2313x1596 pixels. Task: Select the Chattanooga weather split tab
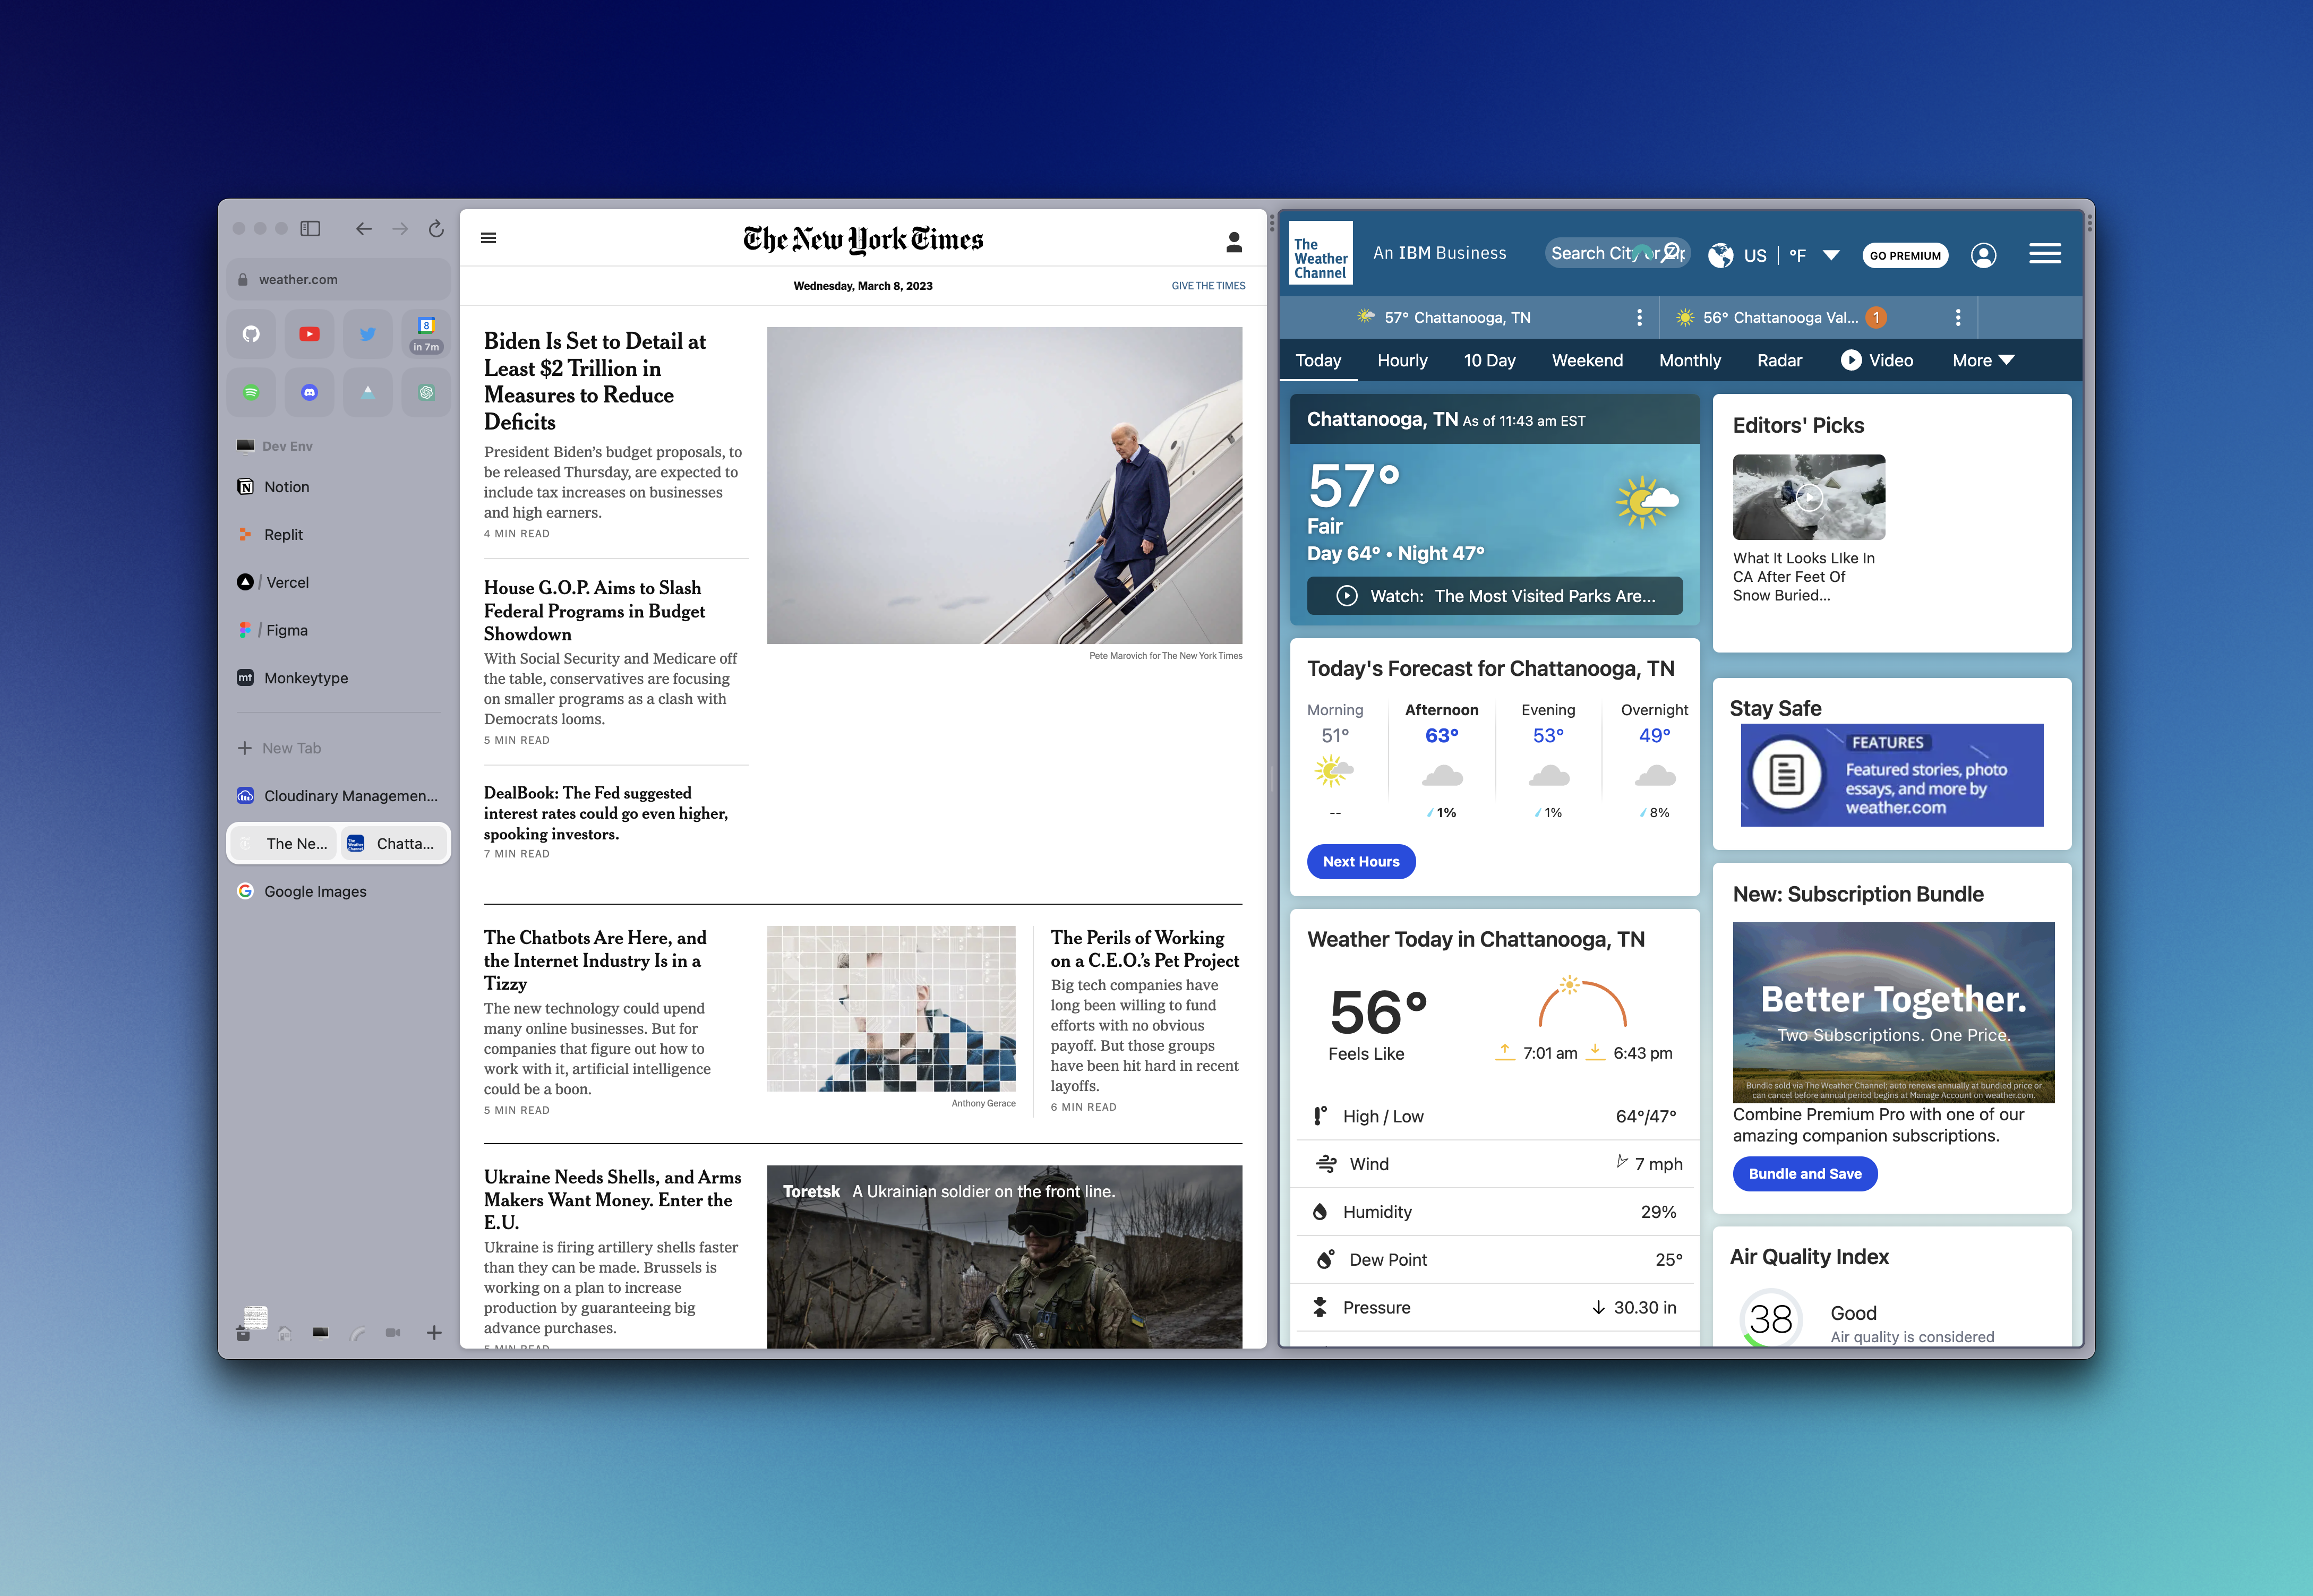(x=394, y=844)
